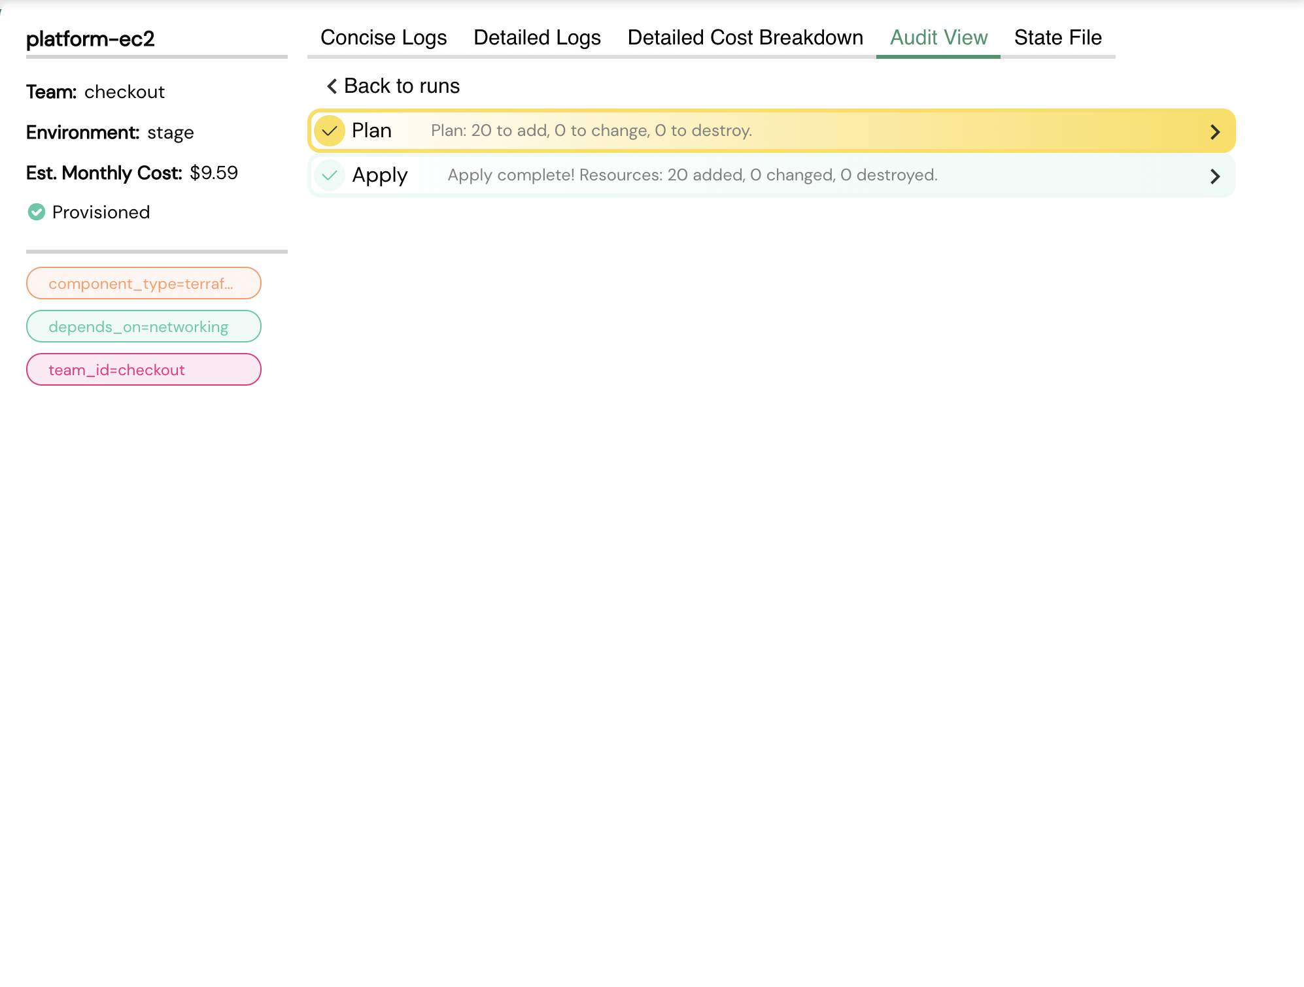1304x987 pixels.
Task: Switch to the Detailed Logs tab
Action: coord(537,38)
